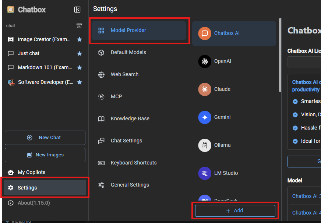This screenshot has width=321, height=223.
Task: Open the Image Creator (Exam... conversation
Action: 44,39
